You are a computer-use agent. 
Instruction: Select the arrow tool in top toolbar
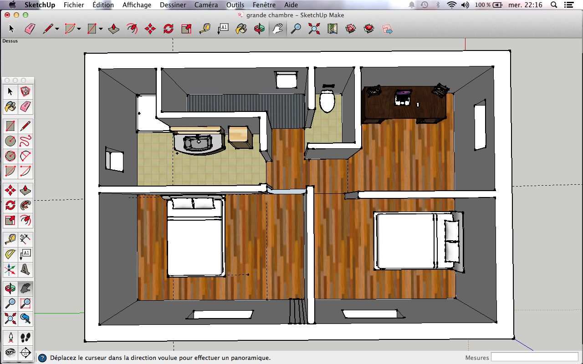pos(11,29)
